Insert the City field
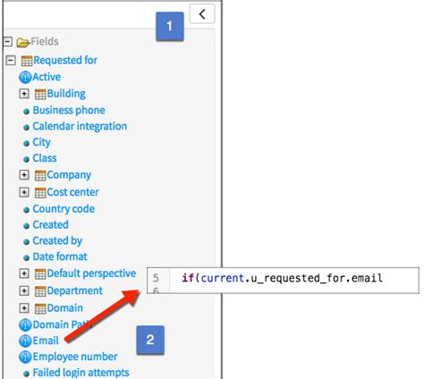The width and height of the screenshot is (424, 379). point(41,143)
